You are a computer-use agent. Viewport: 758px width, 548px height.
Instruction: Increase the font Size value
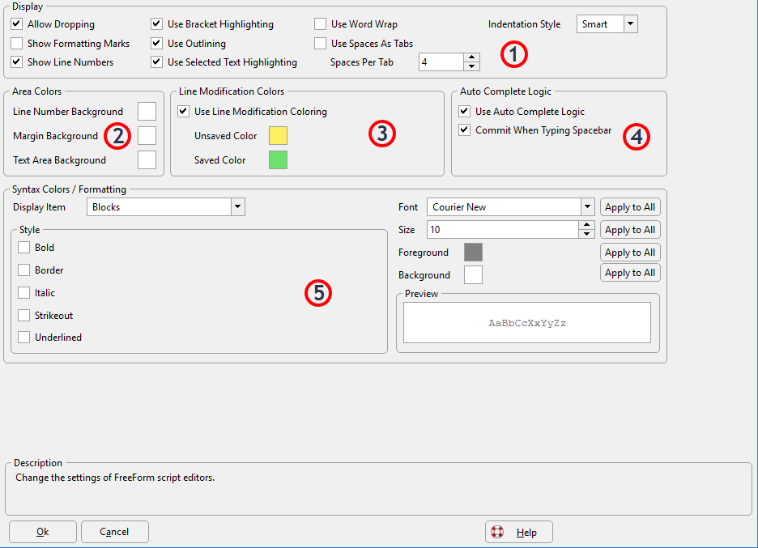coord(586,225)
